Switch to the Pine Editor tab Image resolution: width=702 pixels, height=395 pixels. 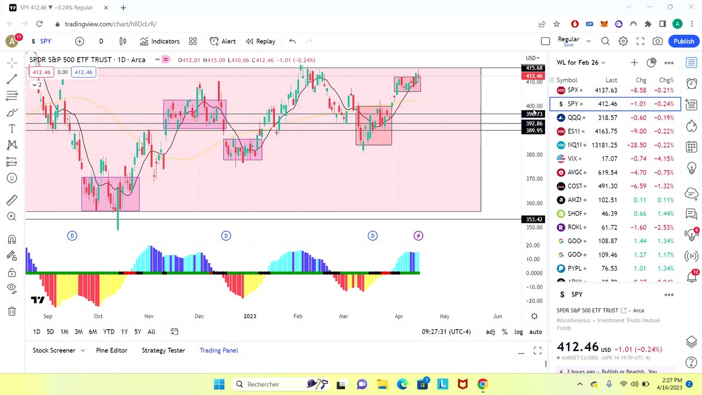(111, 351)
